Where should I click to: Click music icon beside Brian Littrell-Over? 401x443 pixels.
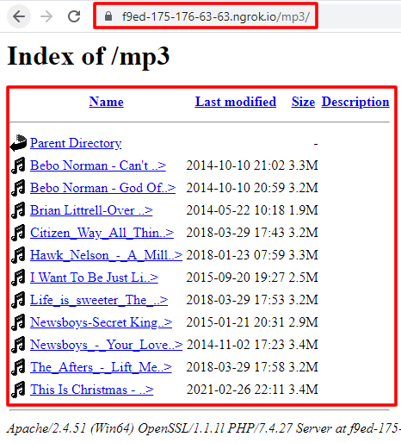18,210
